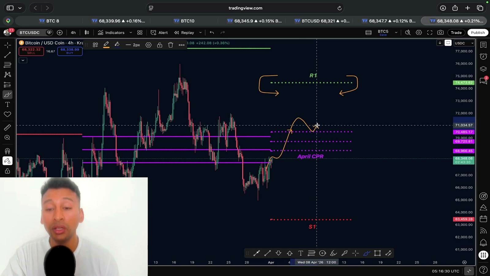Open the help center question mark
This screenshot has width=490, height=276.
pyautogui.click(x=483, y=270)
